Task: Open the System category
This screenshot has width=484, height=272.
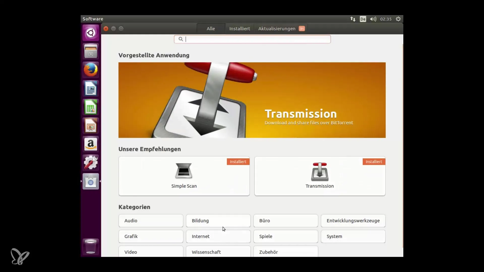Action: pyautogui.click(x=353, y=236)
